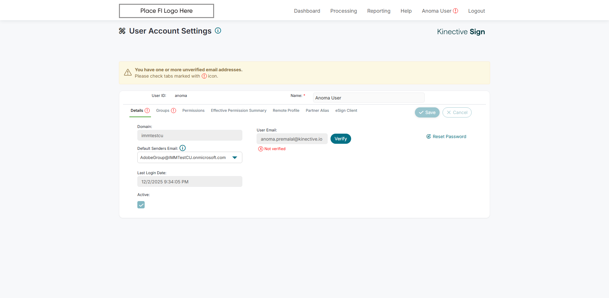Click the Place FI Logo Here box
This screenshot has width=609, height=298.
coord(167,11)
